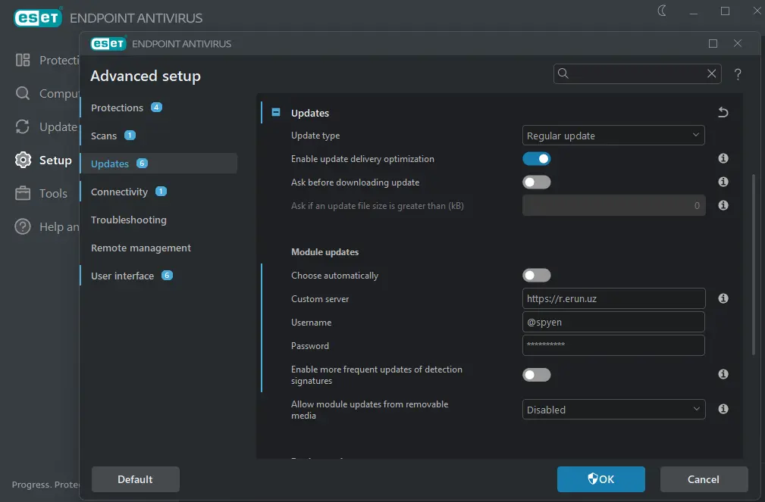Toggle dark mode moon icon in main window
This screenshot has height=502, width=765.
click(x=662, y=11)
